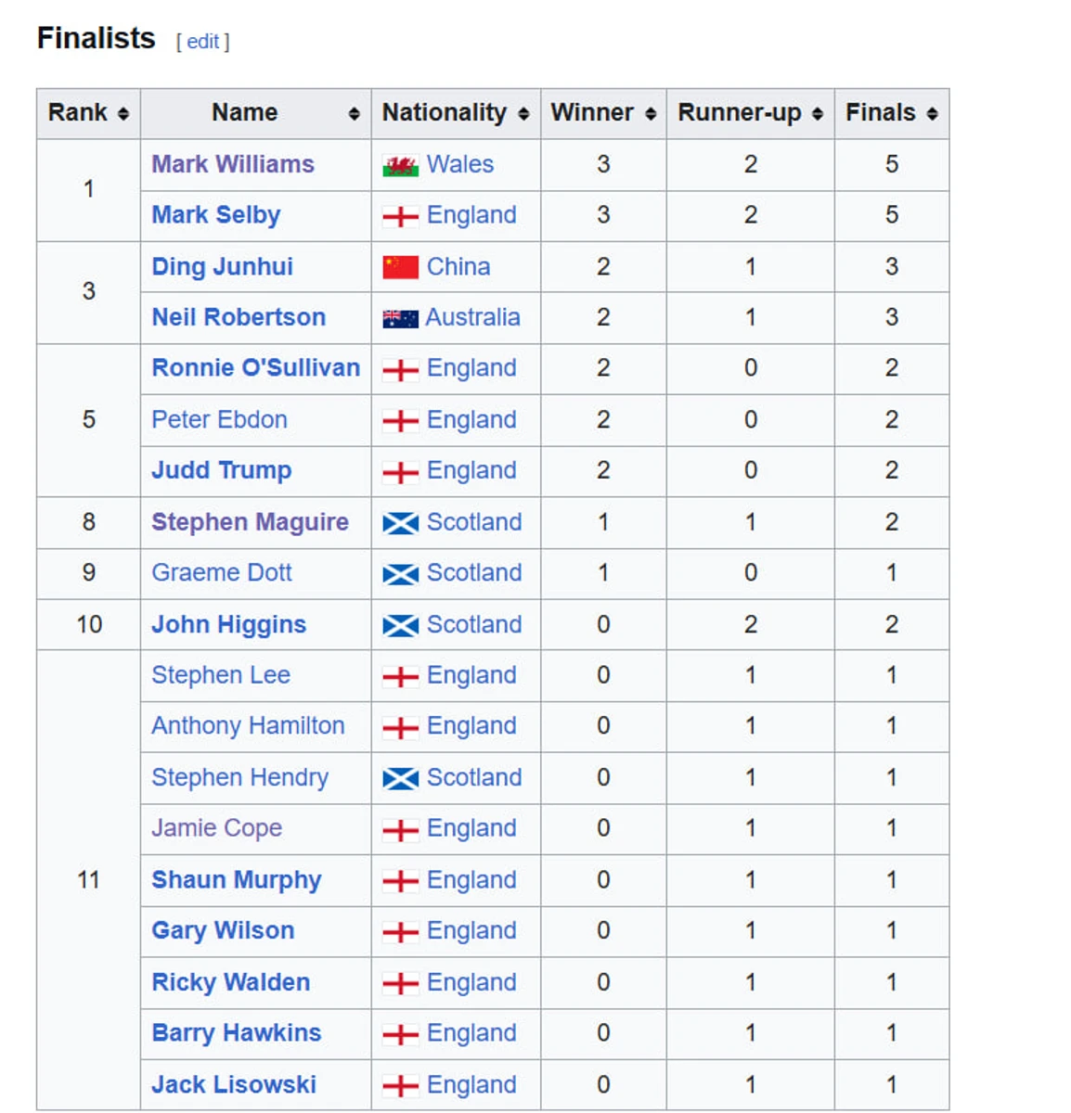Click Winner column sort arrows

651,114
